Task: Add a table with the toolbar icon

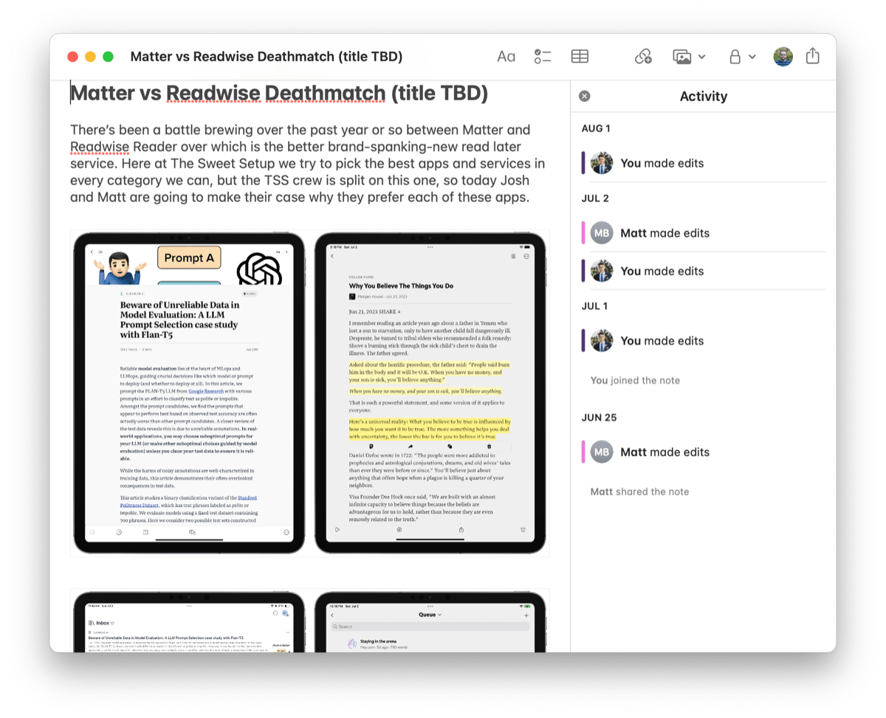Action: 580,57
